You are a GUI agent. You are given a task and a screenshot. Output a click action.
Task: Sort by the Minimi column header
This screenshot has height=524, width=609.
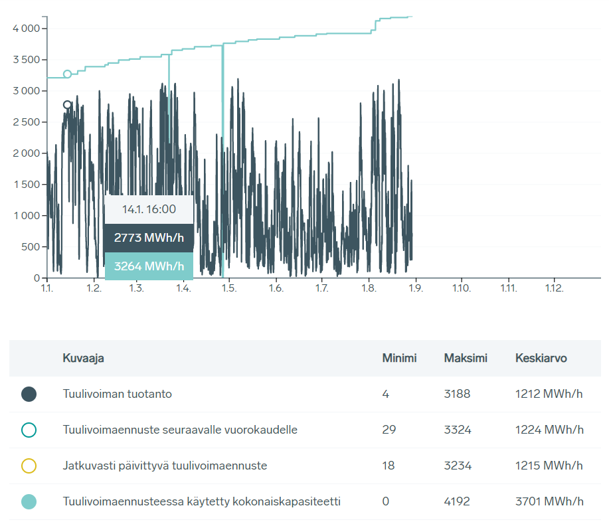point(399,358)
